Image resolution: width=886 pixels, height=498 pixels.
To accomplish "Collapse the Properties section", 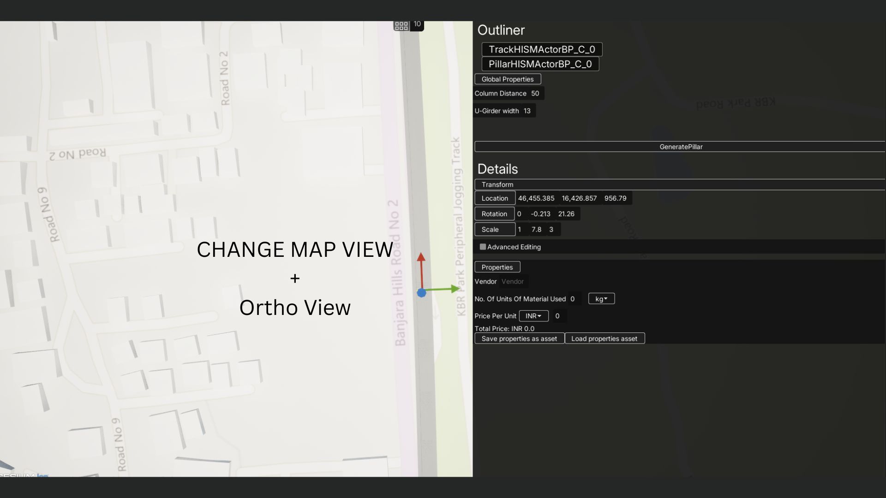I will (497, 267).
